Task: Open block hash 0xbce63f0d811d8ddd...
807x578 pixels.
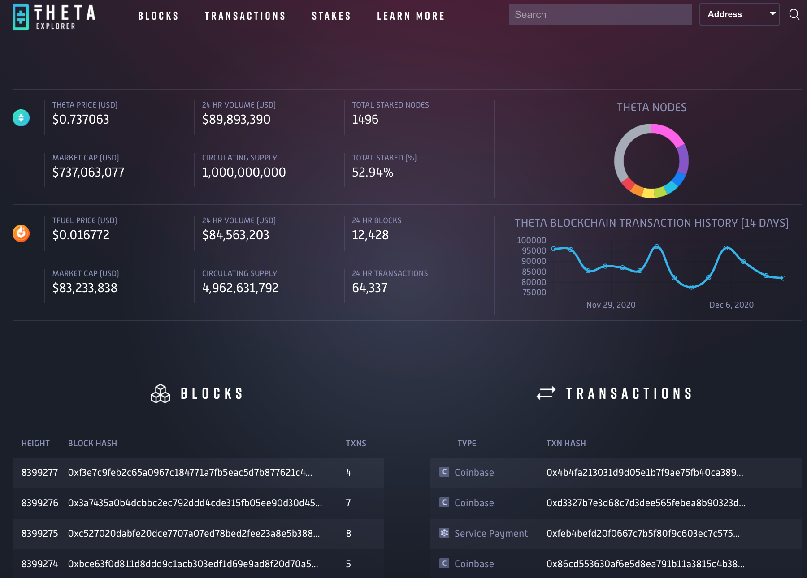Action: pyautogui.click(x=193, y=564)
